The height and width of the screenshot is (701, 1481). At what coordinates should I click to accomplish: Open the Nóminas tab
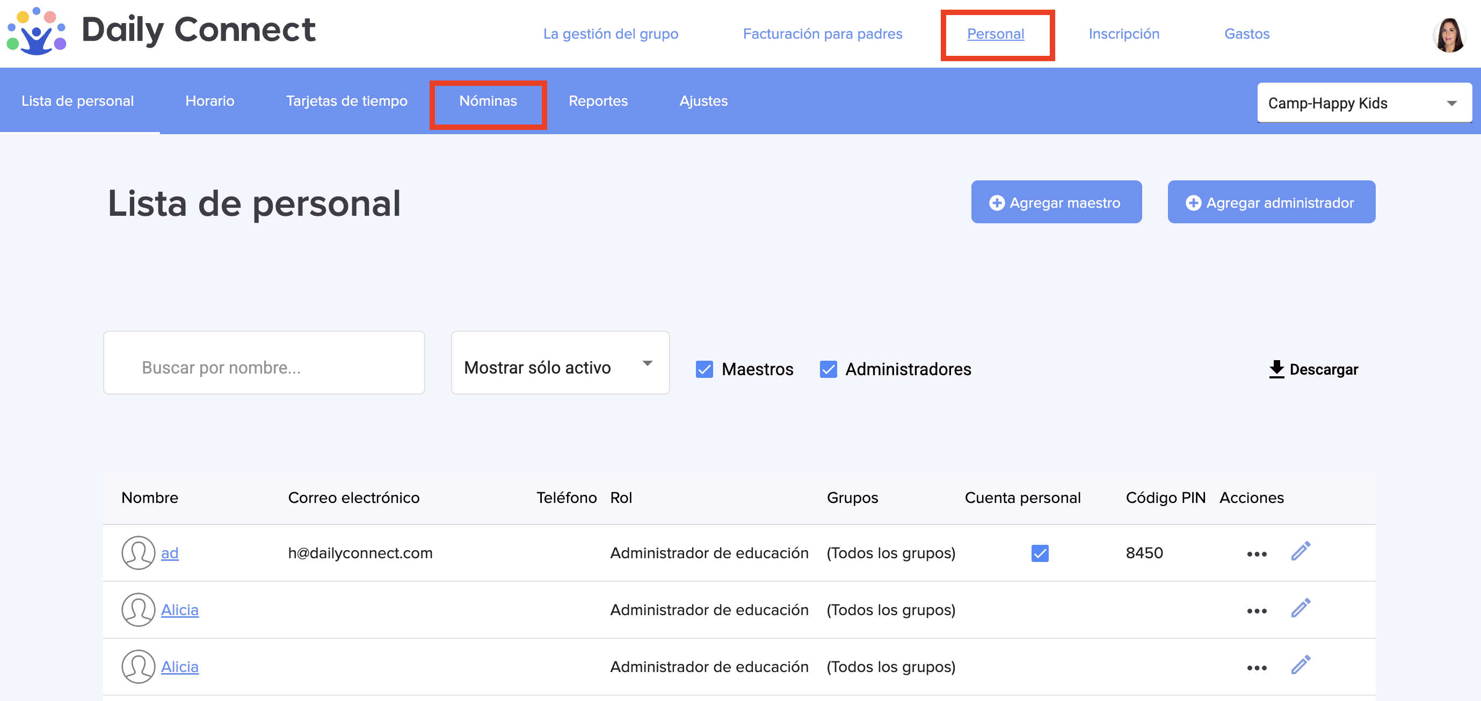click(488, 101)
